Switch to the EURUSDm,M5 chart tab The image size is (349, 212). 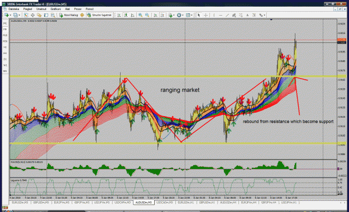click(20, 203)
